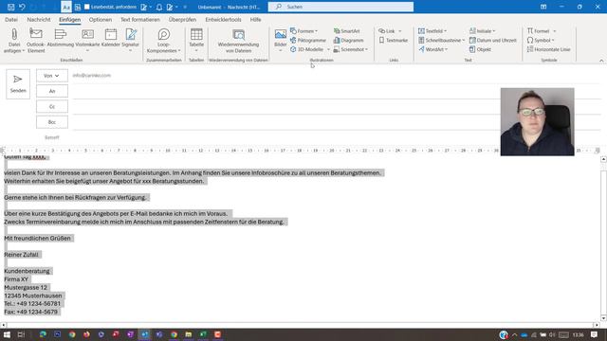607x341 pixels.
Task: Open the Tabelle insert dropdown
Action: (x=196, y=40)
